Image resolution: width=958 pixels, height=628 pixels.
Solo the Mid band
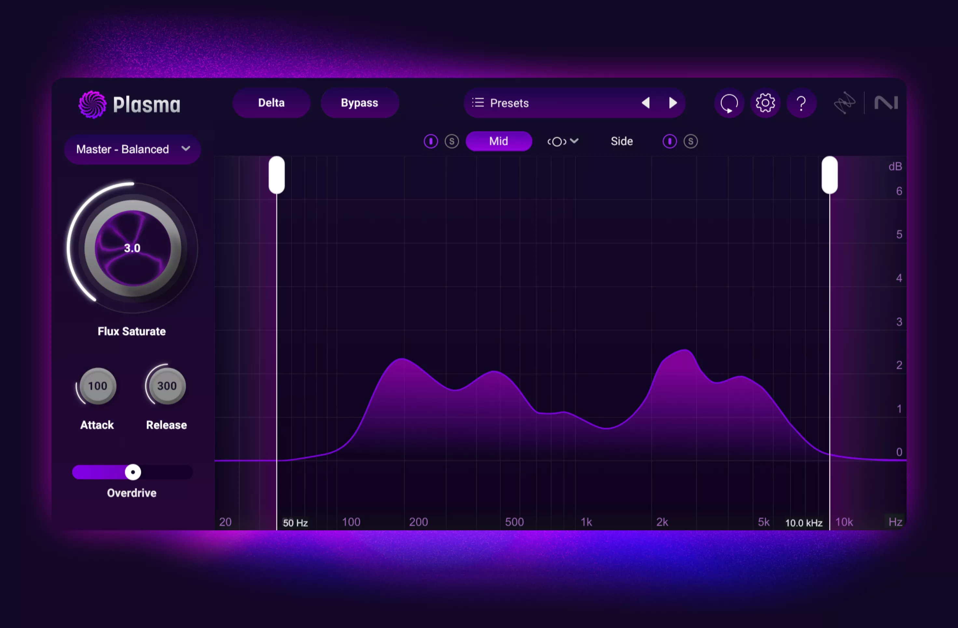[451, 141]
